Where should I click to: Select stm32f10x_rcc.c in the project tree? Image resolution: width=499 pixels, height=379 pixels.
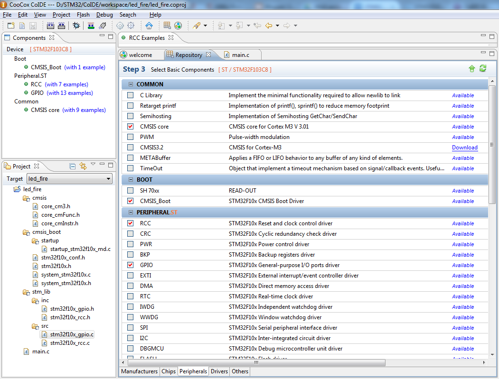pos(70,343)
